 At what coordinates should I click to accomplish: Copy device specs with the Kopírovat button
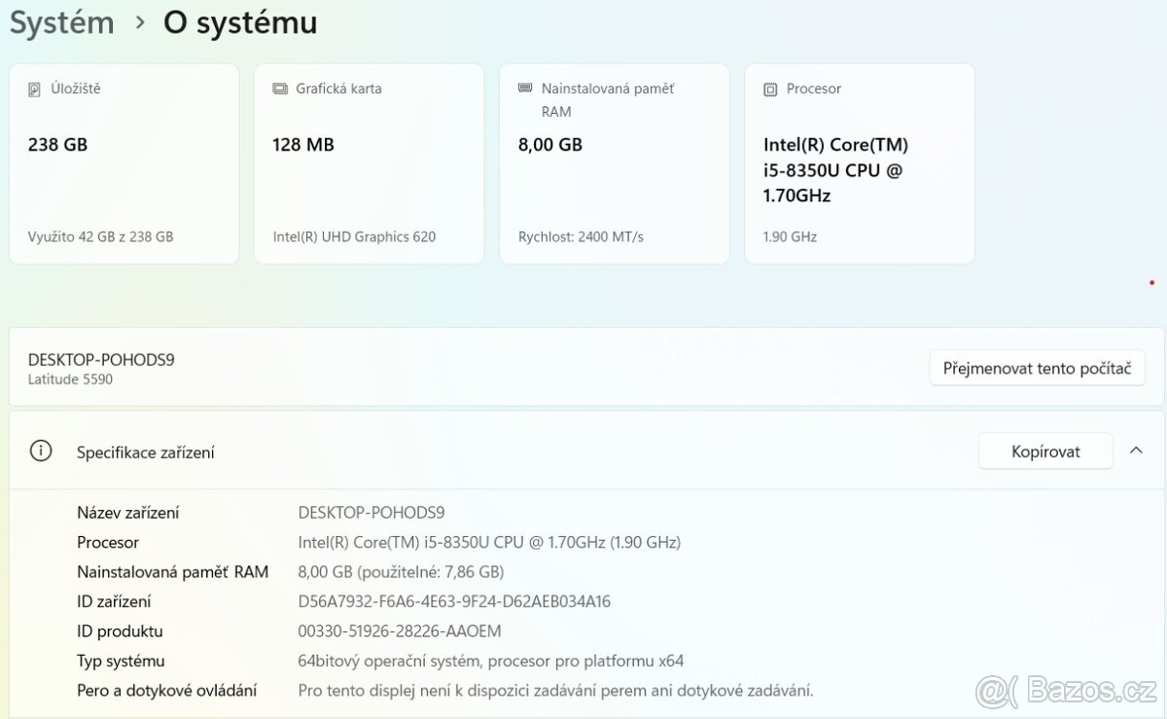pyautogui.click(x=1044, y=450)
